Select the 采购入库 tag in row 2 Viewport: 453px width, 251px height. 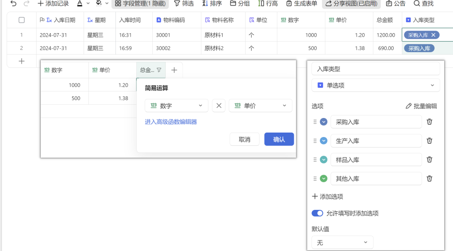[419, 48]
